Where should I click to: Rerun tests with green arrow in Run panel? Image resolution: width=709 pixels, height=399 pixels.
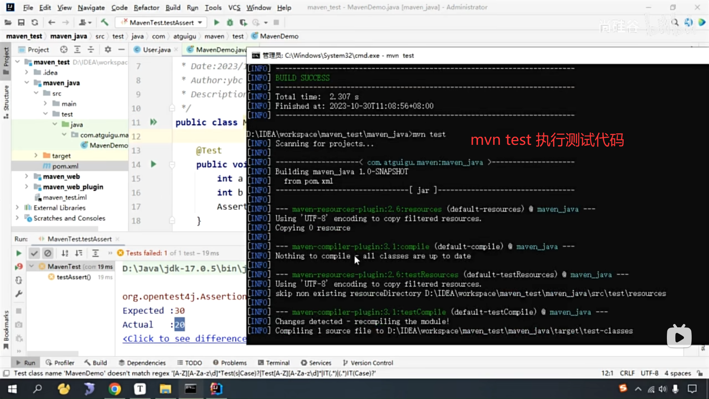19,253
